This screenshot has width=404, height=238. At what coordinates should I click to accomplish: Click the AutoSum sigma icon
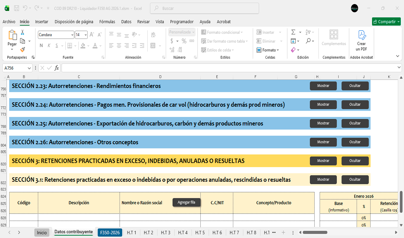pos(293,32)
